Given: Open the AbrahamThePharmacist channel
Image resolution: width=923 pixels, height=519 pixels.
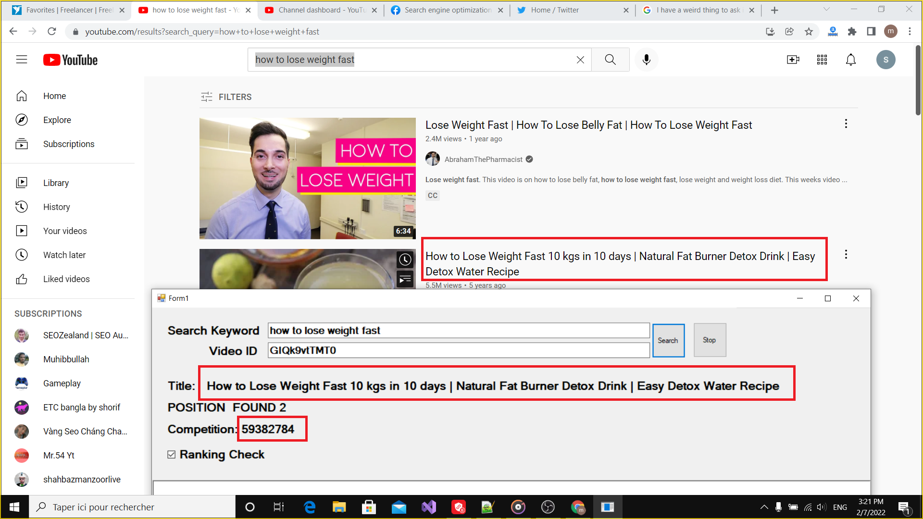Looking at the screenshot, I should point(483,160).
